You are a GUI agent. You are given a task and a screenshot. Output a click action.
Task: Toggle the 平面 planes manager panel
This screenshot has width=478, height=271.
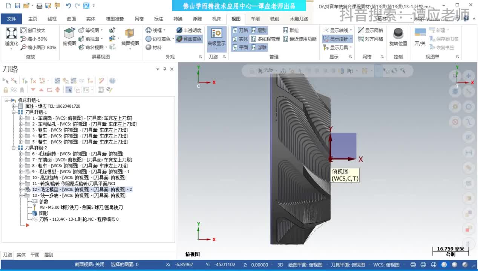click(x=240, y=47)
